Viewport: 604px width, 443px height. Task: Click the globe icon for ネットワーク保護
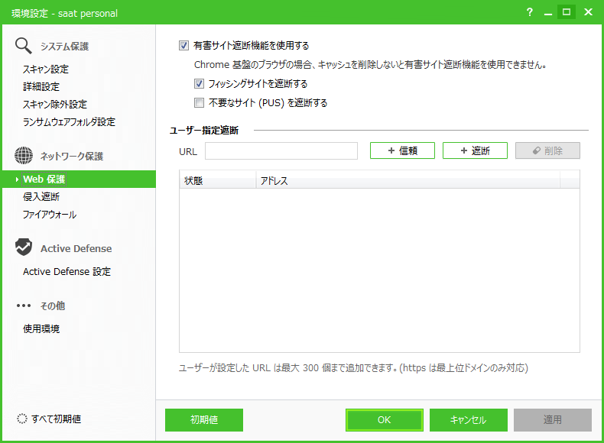[x=24, y=156]
